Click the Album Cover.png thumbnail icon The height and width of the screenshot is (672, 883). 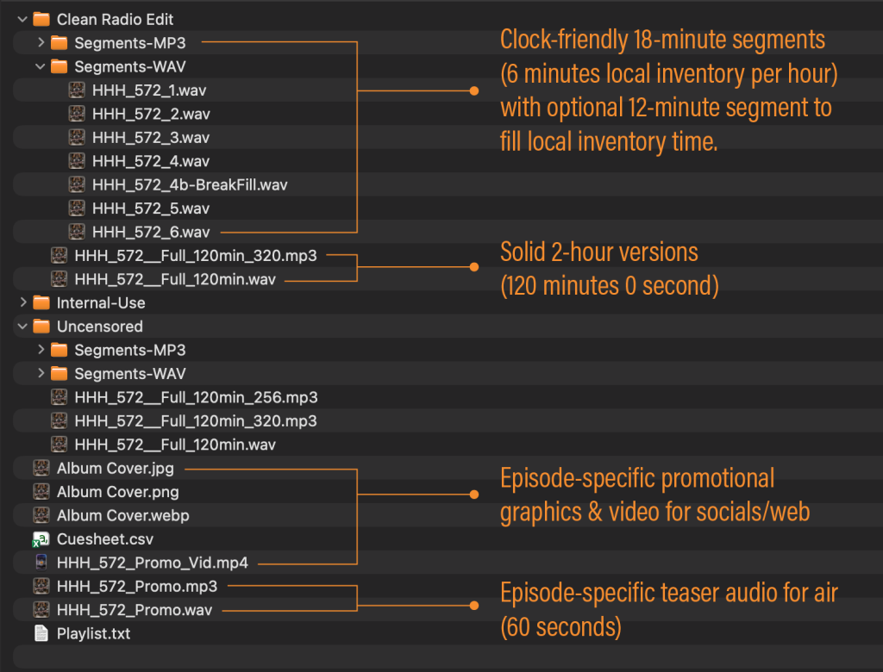tap(41, 492)
